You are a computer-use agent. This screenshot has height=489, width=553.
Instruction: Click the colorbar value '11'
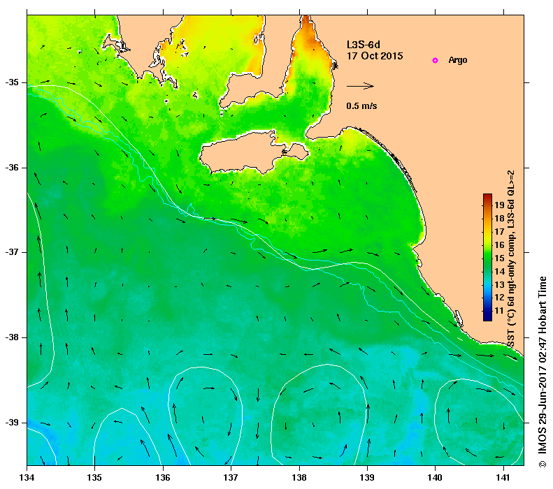(x=499, y=311)
